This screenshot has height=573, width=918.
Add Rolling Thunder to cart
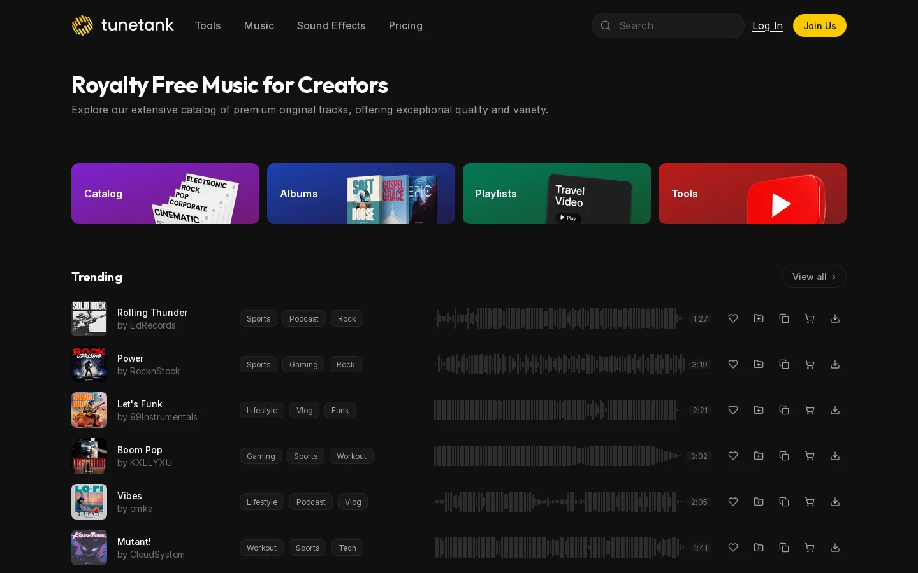[810, 318]
